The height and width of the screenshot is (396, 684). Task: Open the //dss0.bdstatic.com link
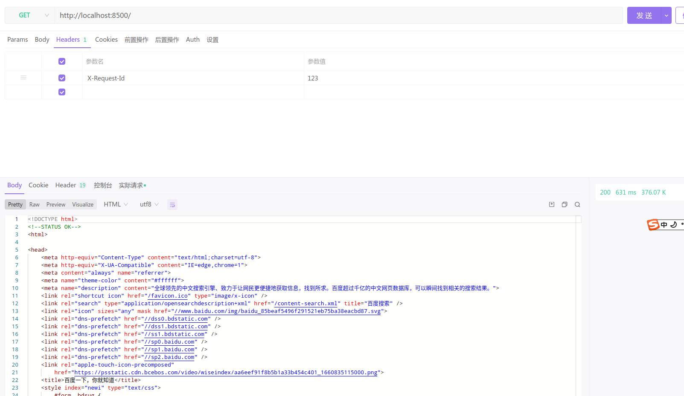coord(176,319)
